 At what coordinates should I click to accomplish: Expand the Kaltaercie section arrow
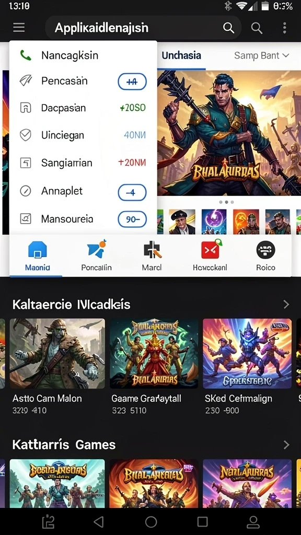point(286,305)
